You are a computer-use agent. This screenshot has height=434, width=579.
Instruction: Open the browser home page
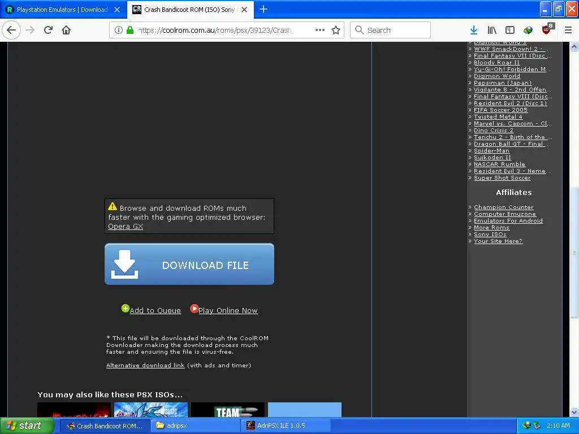click(66, 30)
